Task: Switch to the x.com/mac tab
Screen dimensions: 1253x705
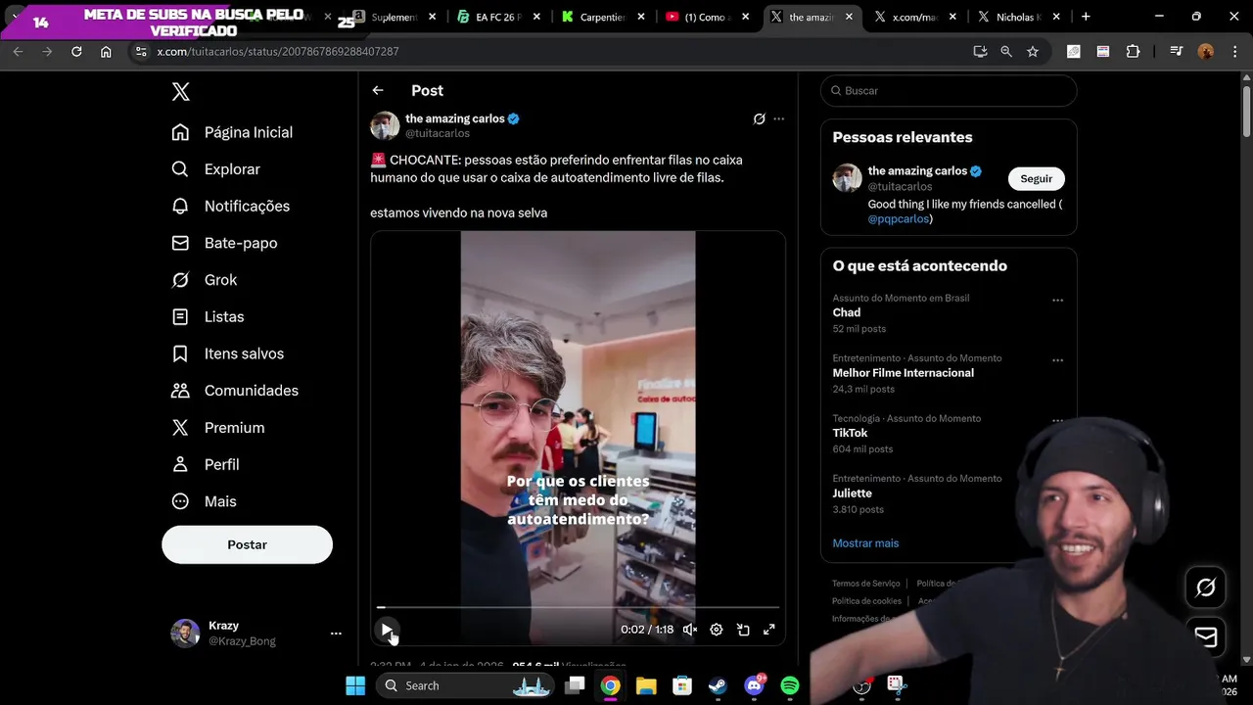Action: (914, 17)
